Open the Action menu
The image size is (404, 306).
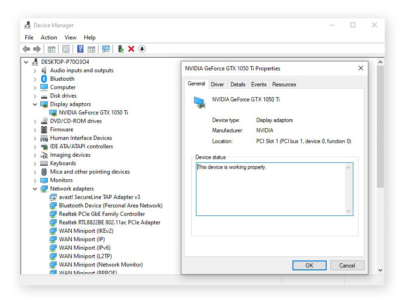[49, 37]
